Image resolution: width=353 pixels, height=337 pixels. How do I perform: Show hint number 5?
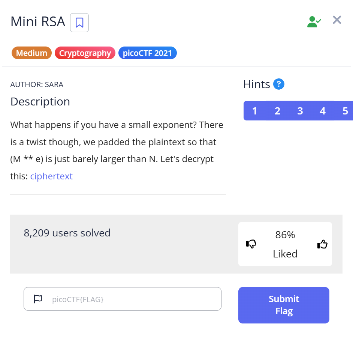click(x=345, y=111)
